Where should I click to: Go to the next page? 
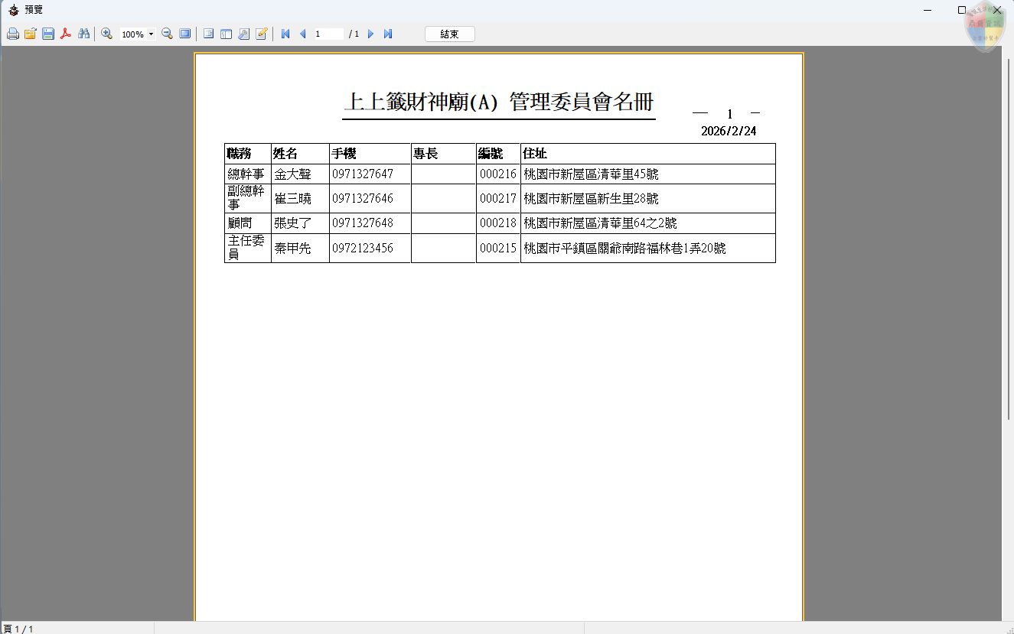point(370,34)
